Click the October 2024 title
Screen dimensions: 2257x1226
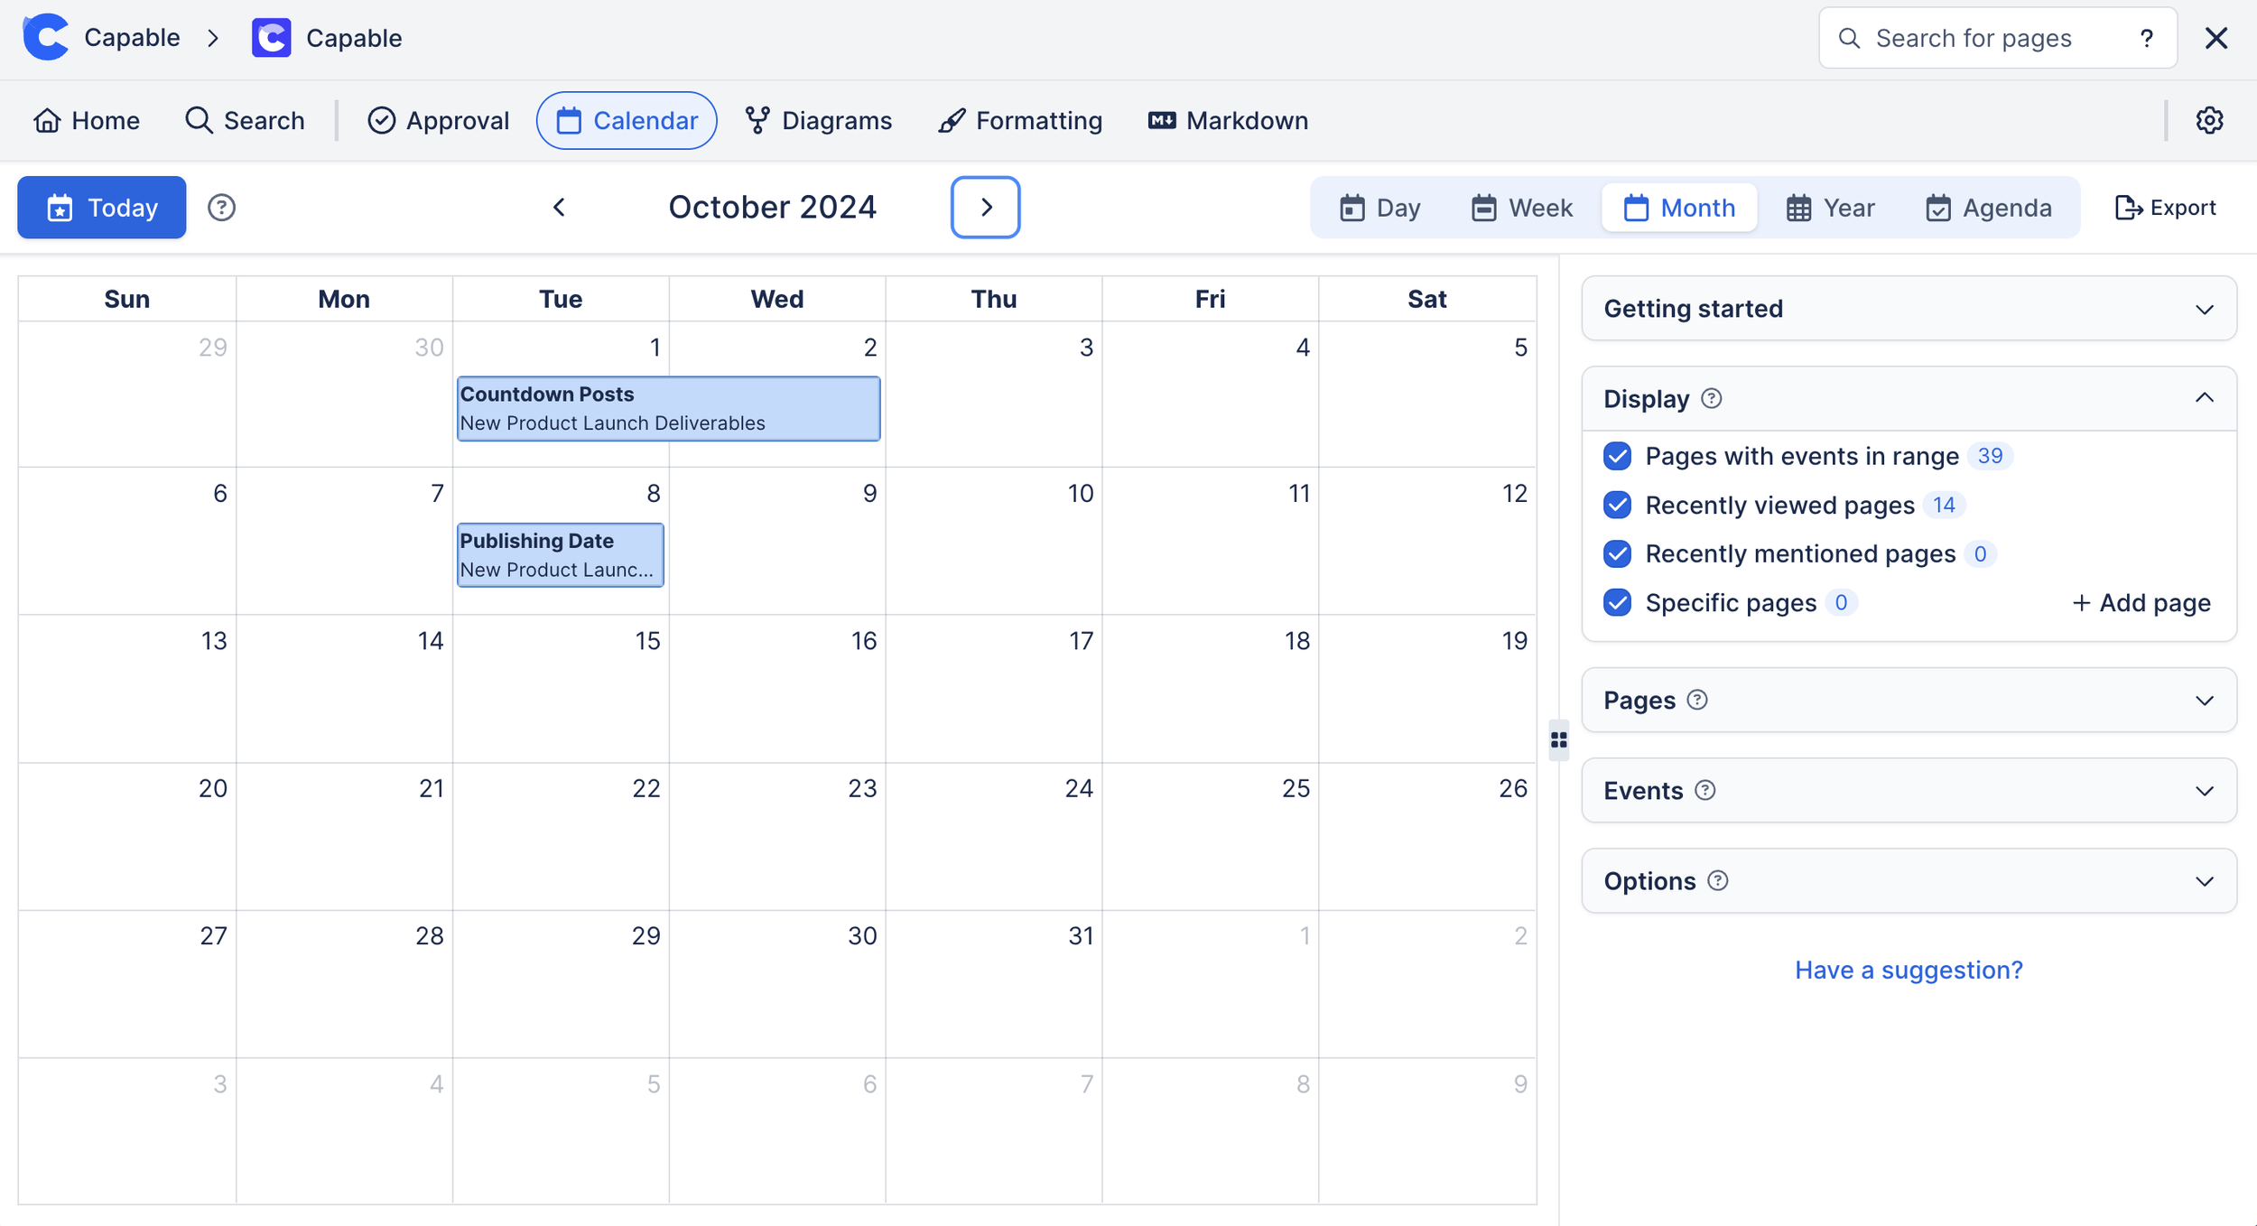pyautogui.click(x=773, y=208)
